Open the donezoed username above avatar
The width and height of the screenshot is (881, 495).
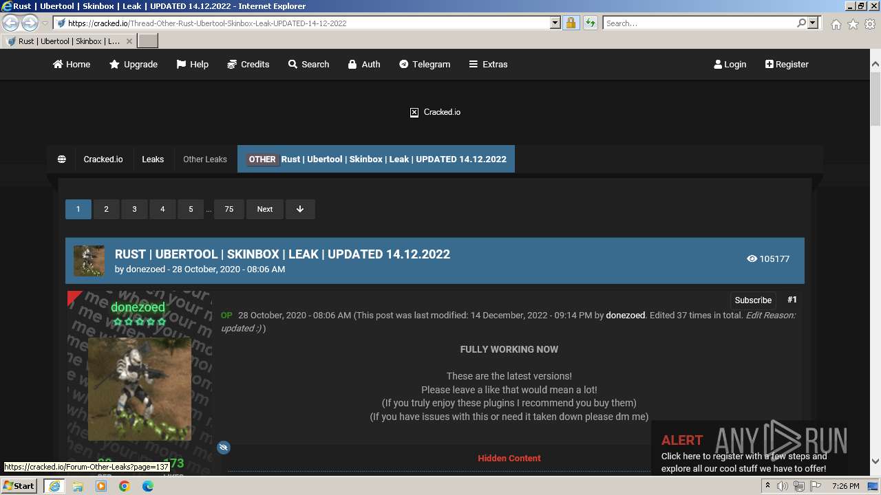tap(138, 307)
